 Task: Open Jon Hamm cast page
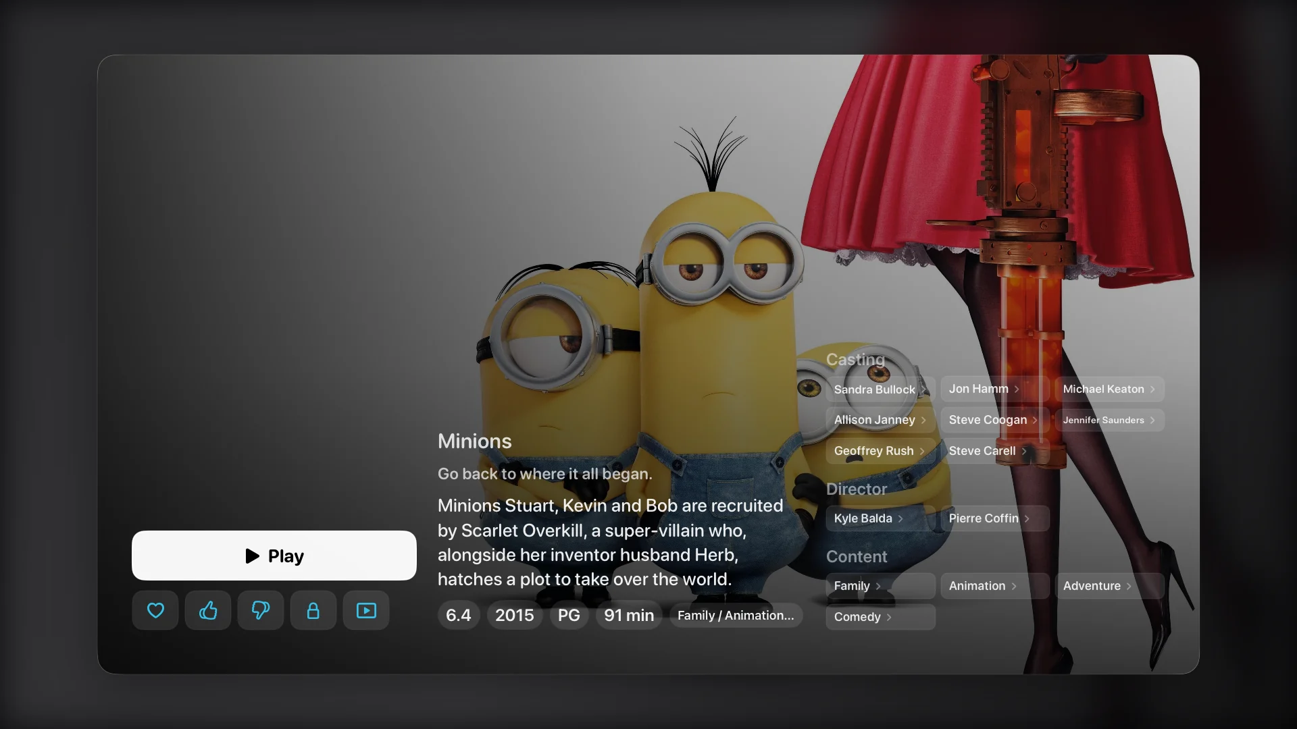pos(994,389)
